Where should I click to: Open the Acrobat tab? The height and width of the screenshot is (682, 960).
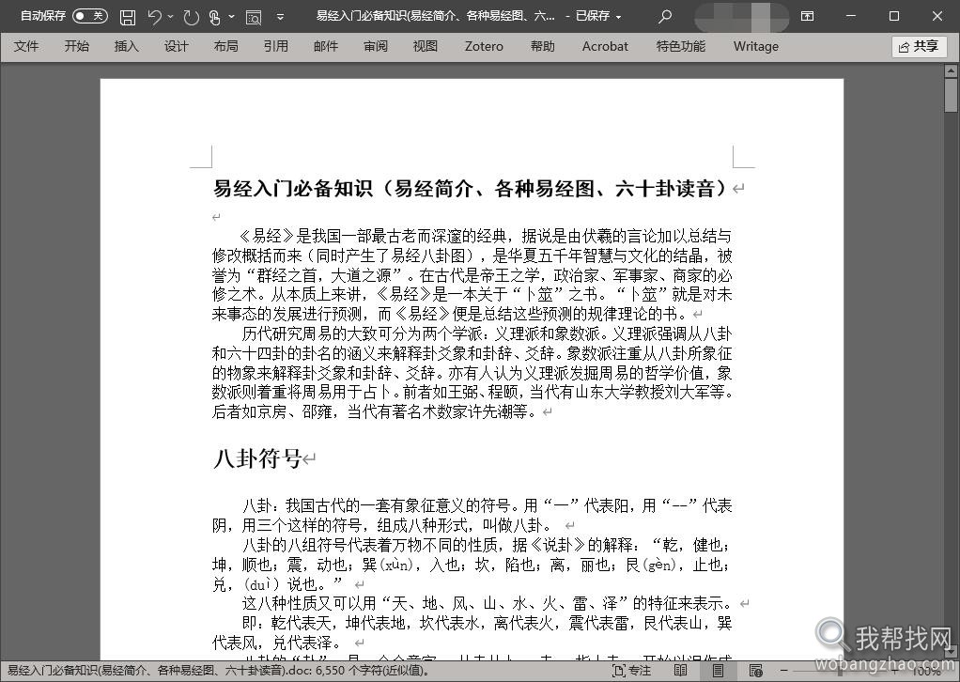[x=605, y=47]
